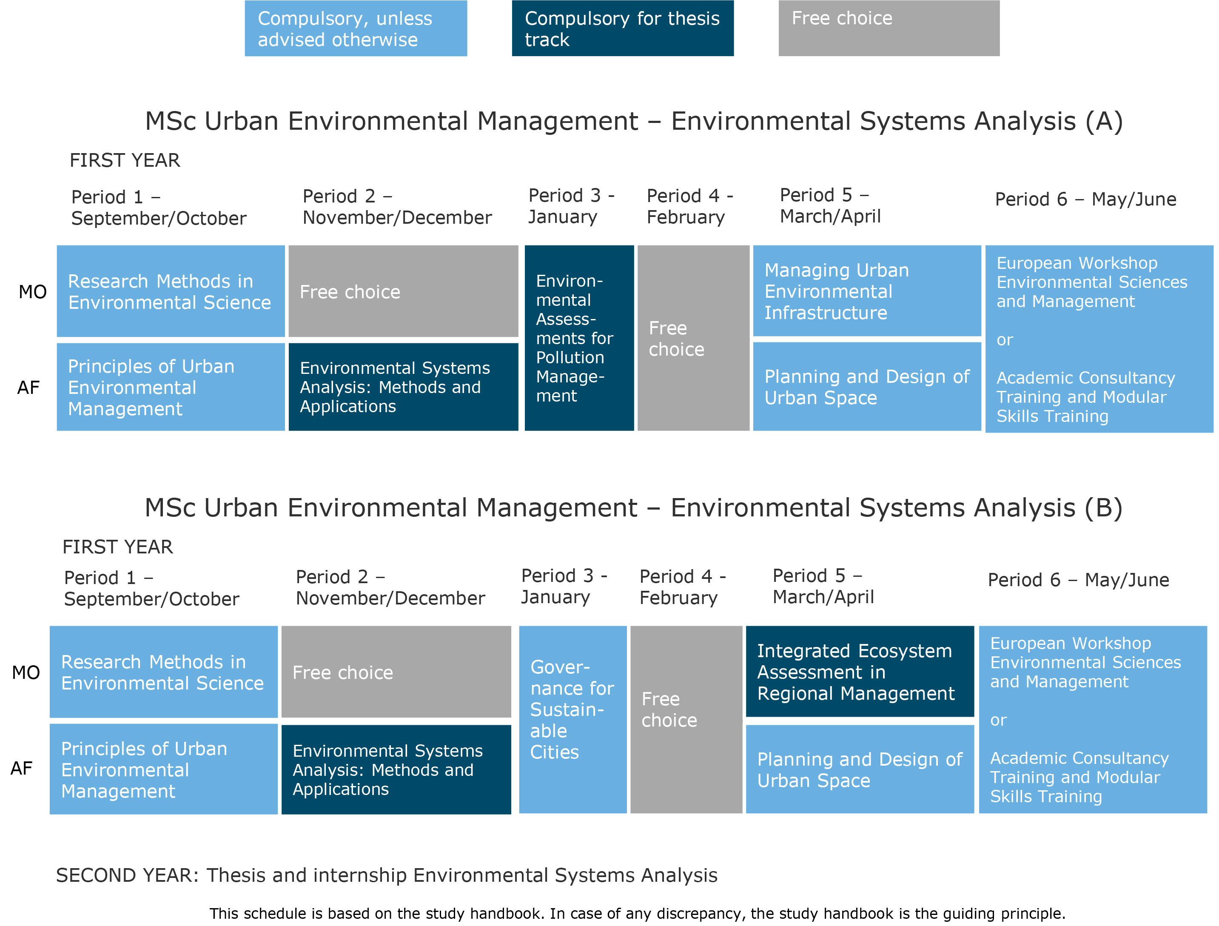Select 'Research Methods in Environmental Science' block, schedule A
This screenshot has width=1219, height=926.
171,291
